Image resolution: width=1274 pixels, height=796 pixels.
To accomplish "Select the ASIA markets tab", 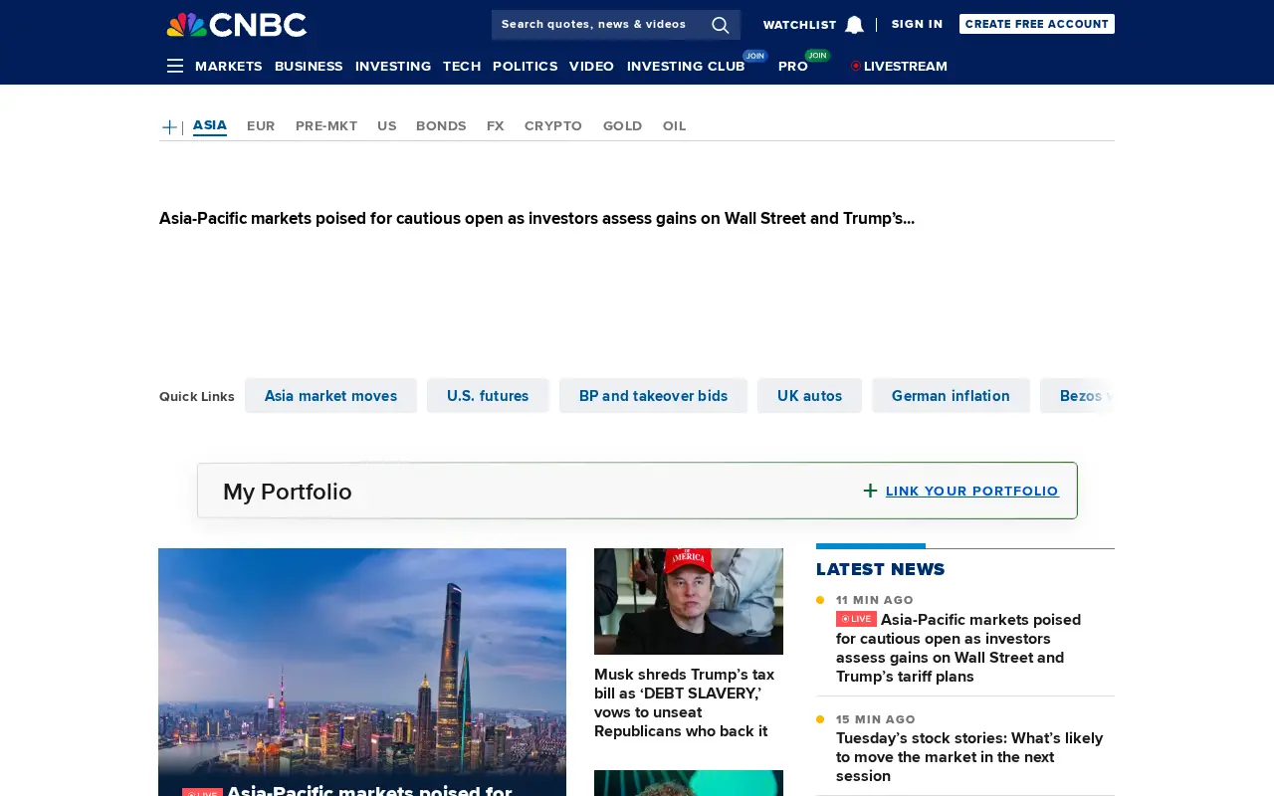I will point(210,125).
